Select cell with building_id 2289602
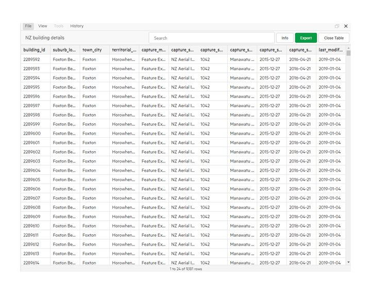 [x=35, y=152]
